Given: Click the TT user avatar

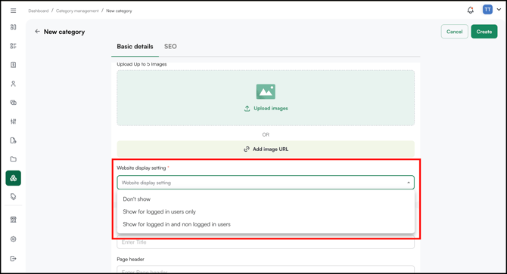Looking at the screenshot, I should coord(487,10).
